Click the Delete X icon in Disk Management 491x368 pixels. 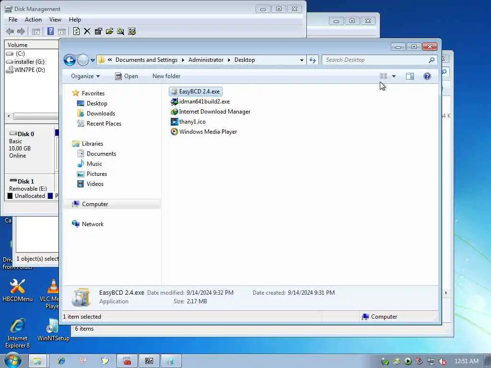tap(87, 31)
